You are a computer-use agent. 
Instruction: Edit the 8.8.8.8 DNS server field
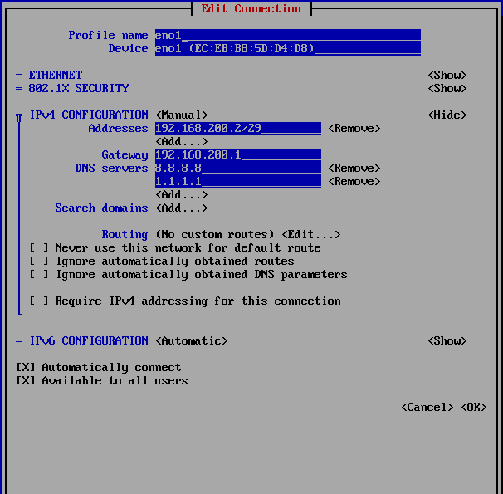point(238,168)
